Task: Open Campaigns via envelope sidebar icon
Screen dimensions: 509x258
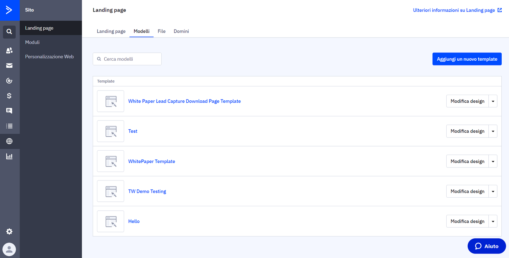Action: [x=9, y=65]
